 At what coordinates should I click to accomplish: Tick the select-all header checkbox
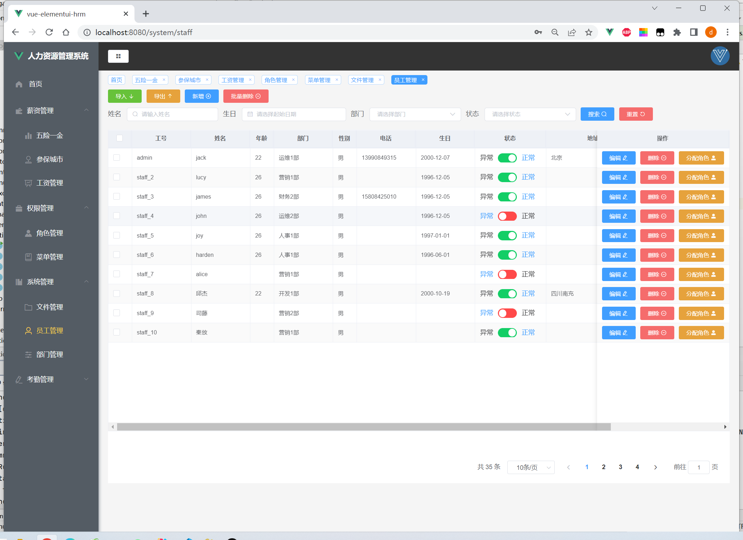point(120,138)
